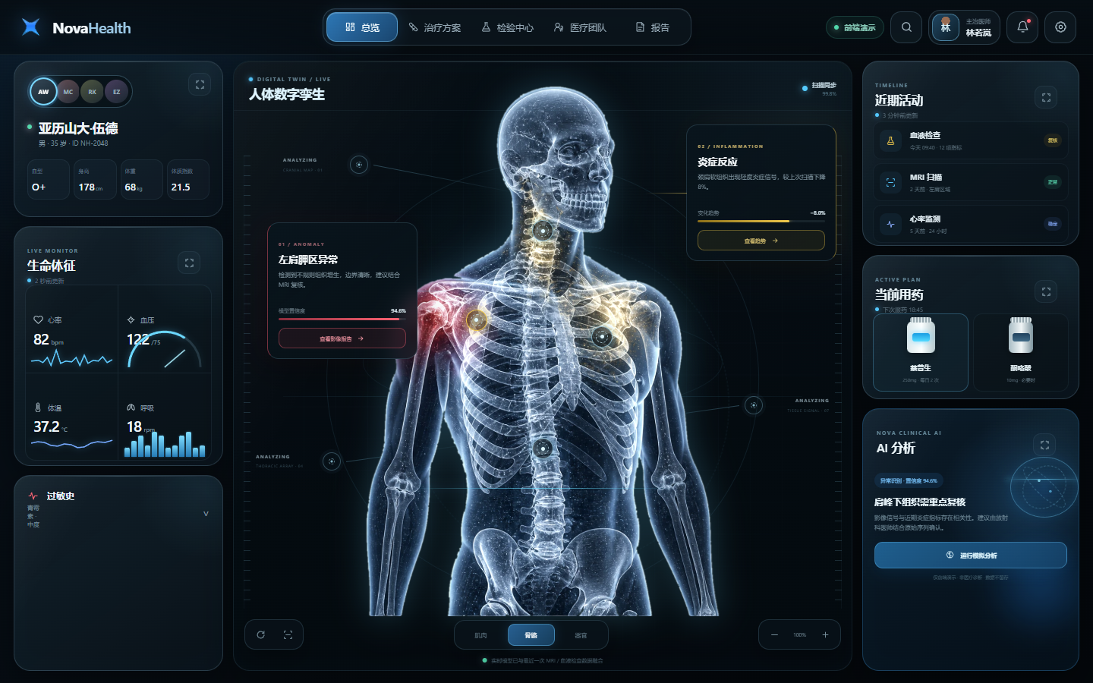This screenshot has height=683, width=1093.
Task: Switch to patient avatar RK
Action: click(93, 92)
